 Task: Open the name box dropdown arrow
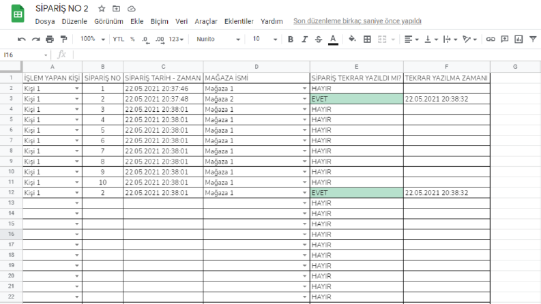(x=46, y=55)
